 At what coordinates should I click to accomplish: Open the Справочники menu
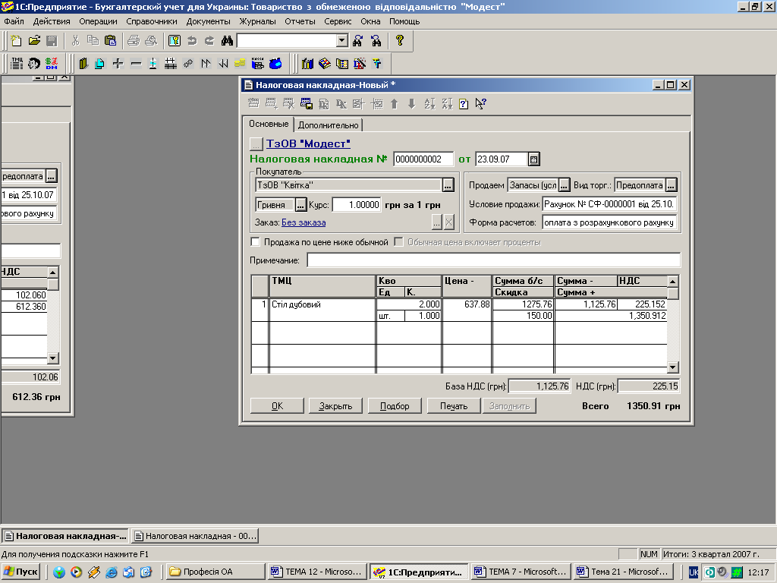point(152,21)
